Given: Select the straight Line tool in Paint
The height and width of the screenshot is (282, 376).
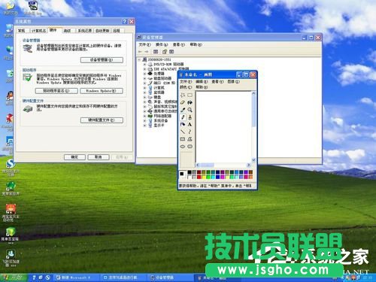Looking at the screenshot, I should click(183, 132).
